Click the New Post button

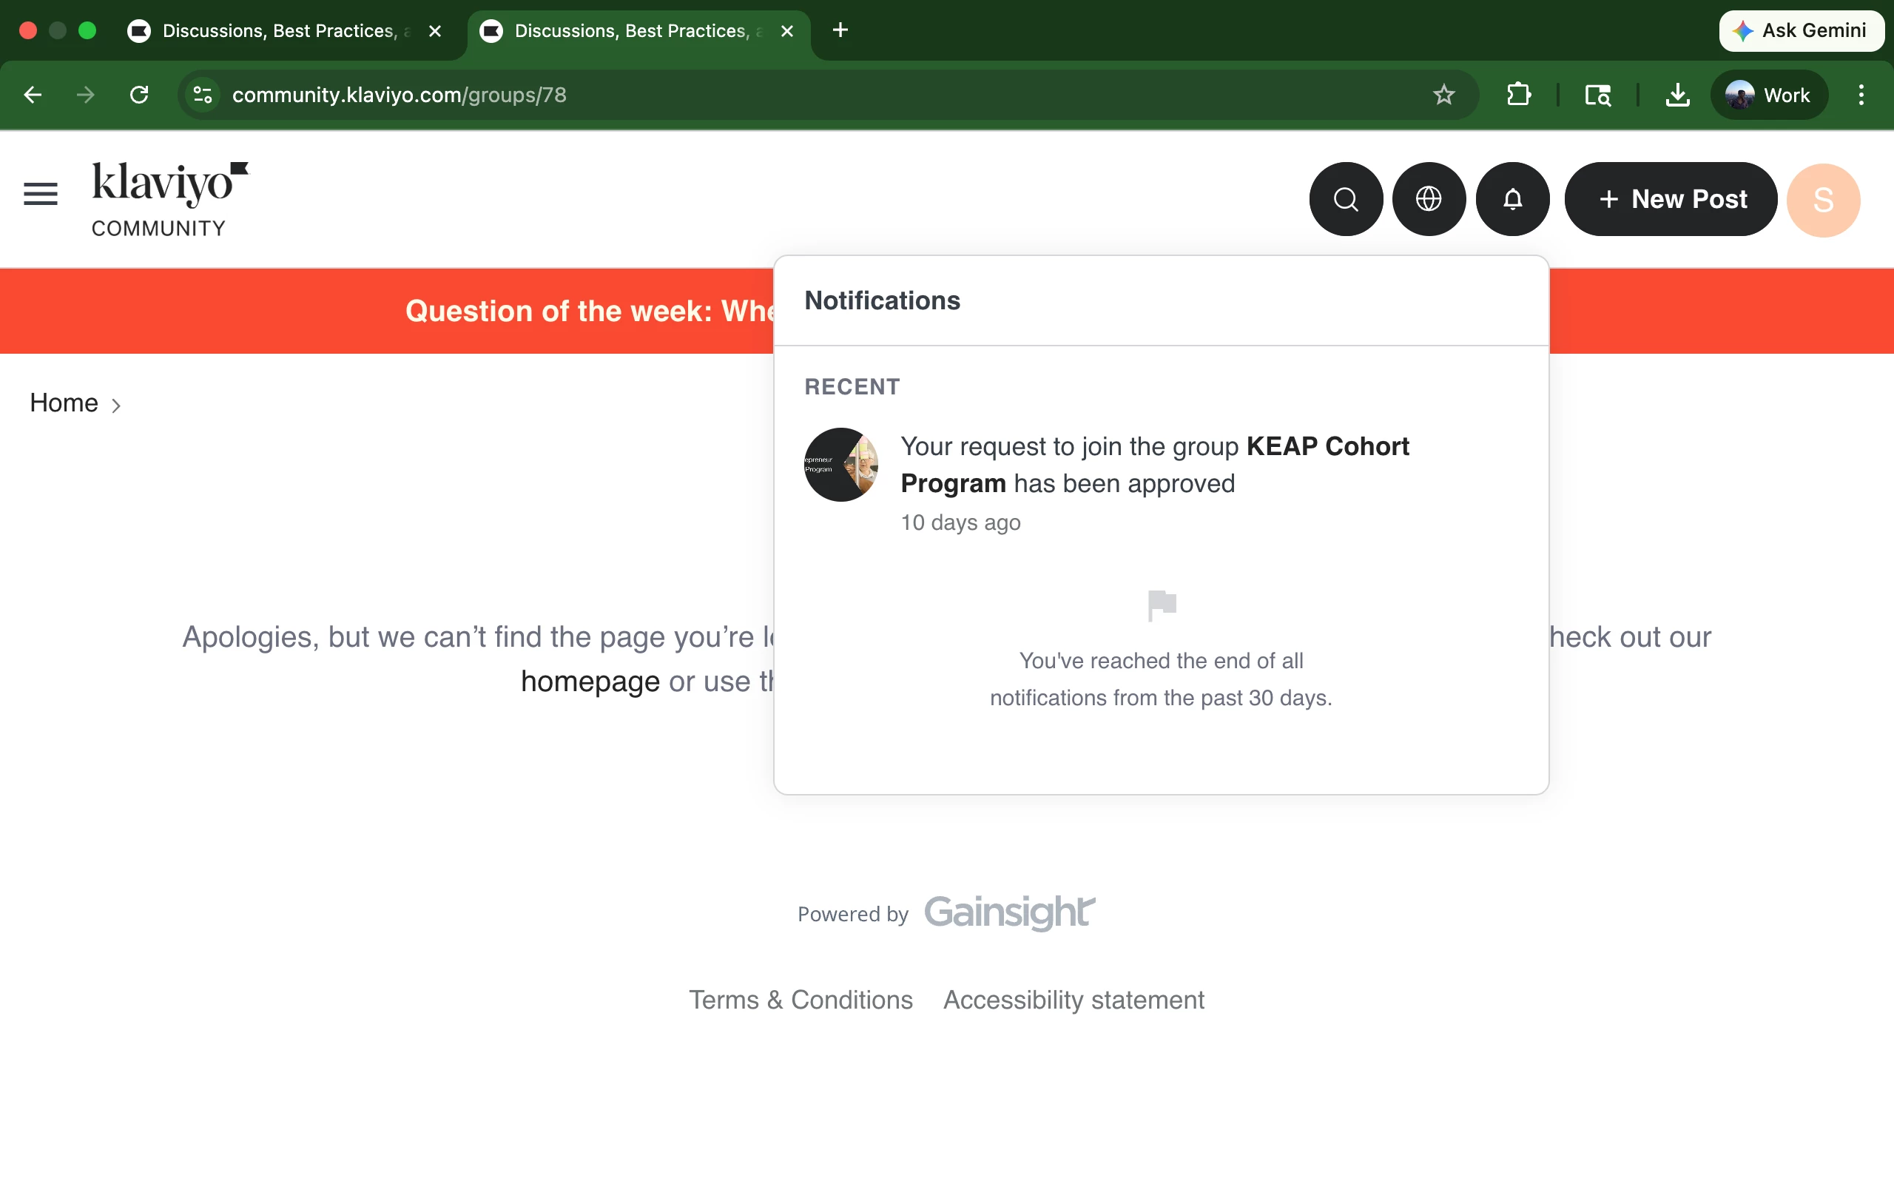click(1670, 199)
